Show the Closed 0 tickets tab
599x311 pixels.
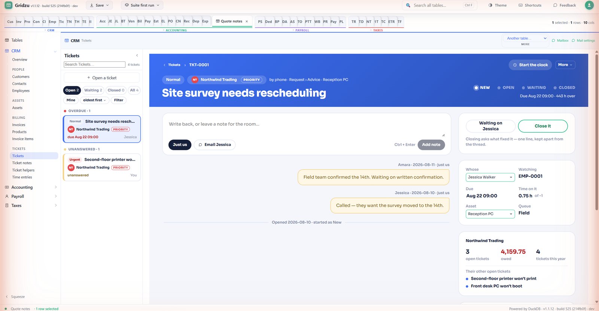tap(116, 90)
